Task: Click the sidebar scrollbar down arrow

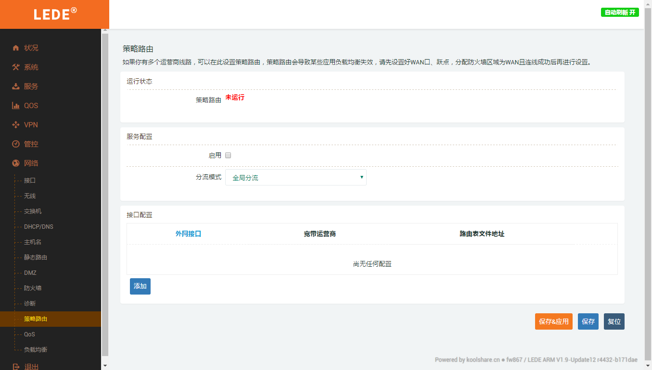Action: tap(105, 366)
